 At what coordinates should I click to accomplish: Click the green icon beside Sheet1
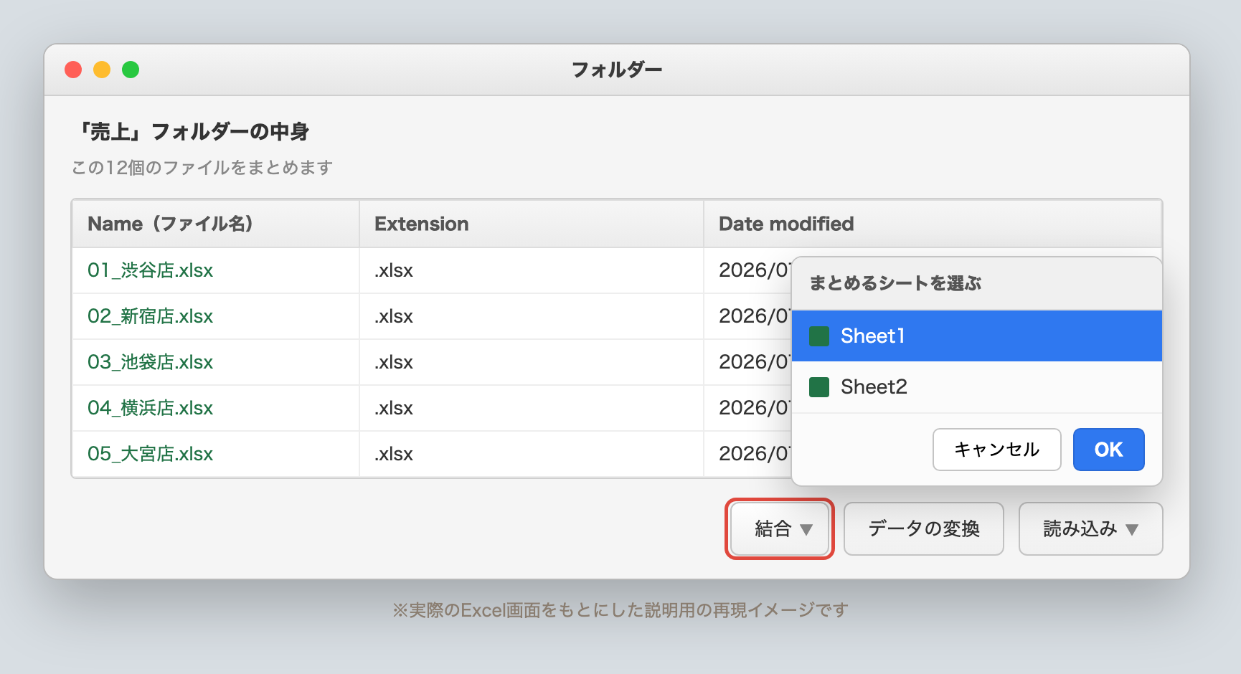pyautogui.click(x=819, y=336)
